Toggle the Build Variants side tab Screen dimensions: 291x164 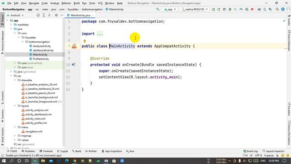click(x=2, y=136)
